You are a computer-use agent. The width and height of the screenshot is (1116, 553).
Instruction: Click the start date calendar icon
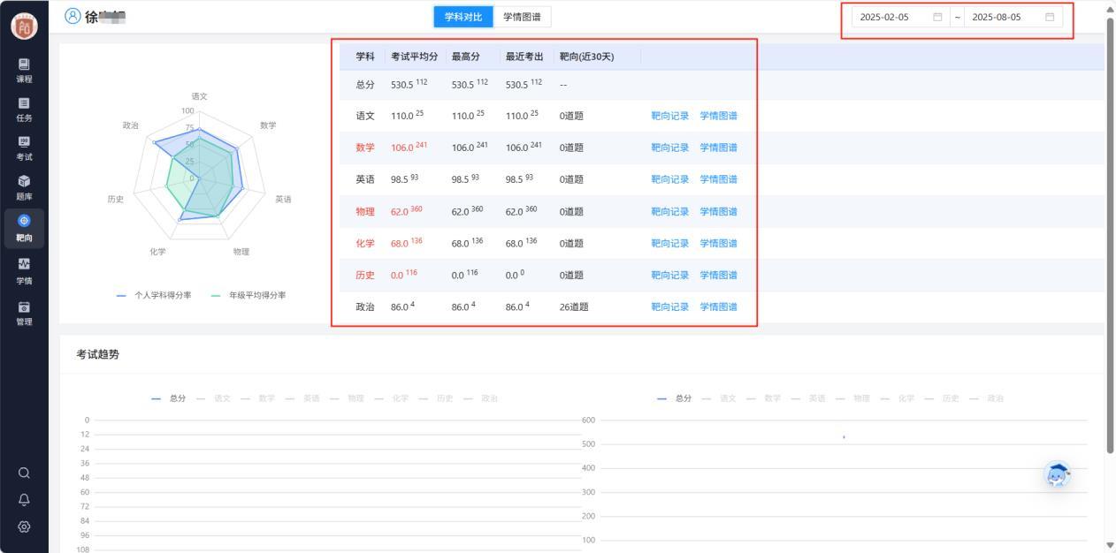(x=937, y=17)
